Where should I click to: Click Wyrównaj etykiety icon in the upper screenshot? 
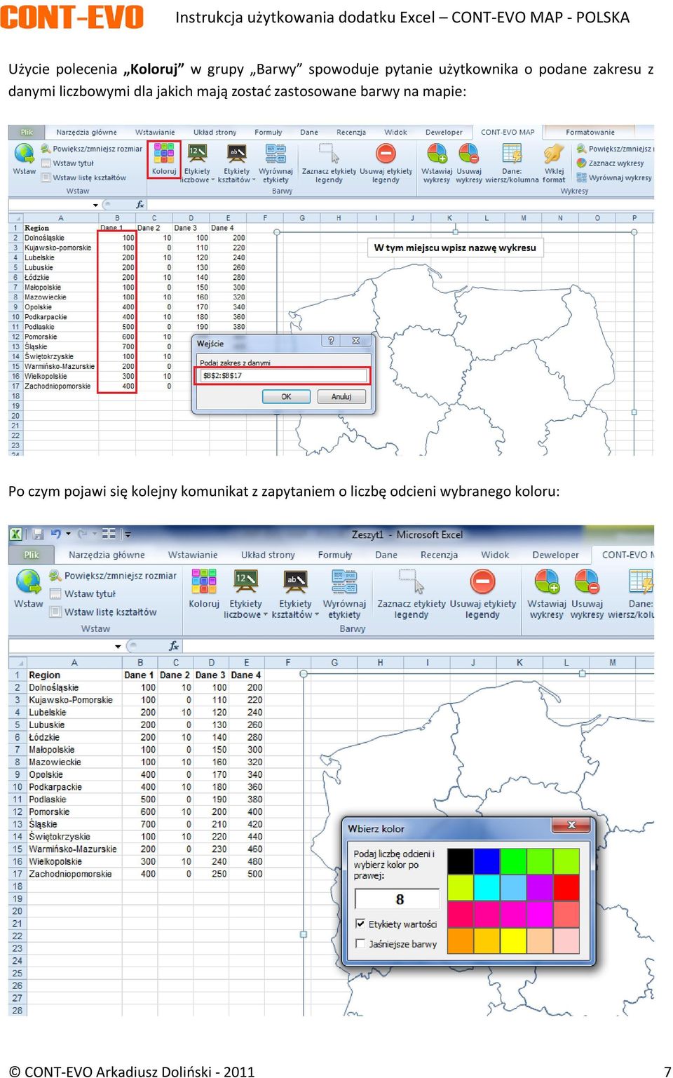[276, 154]
